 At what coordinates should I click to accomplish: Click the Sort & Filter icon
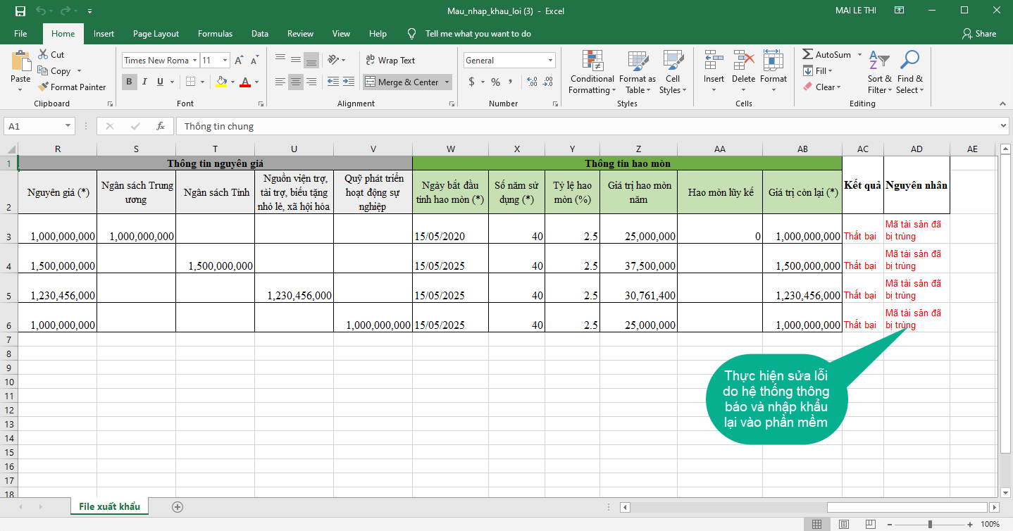[879, 61]
